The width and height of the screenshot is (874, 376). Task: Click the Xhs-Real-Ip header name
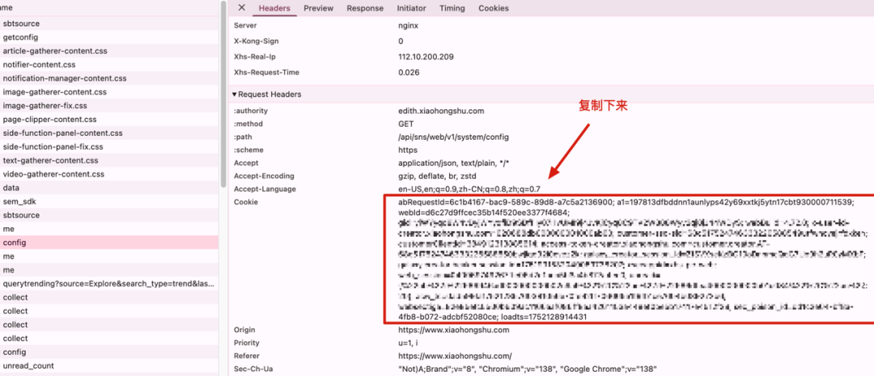253,57
